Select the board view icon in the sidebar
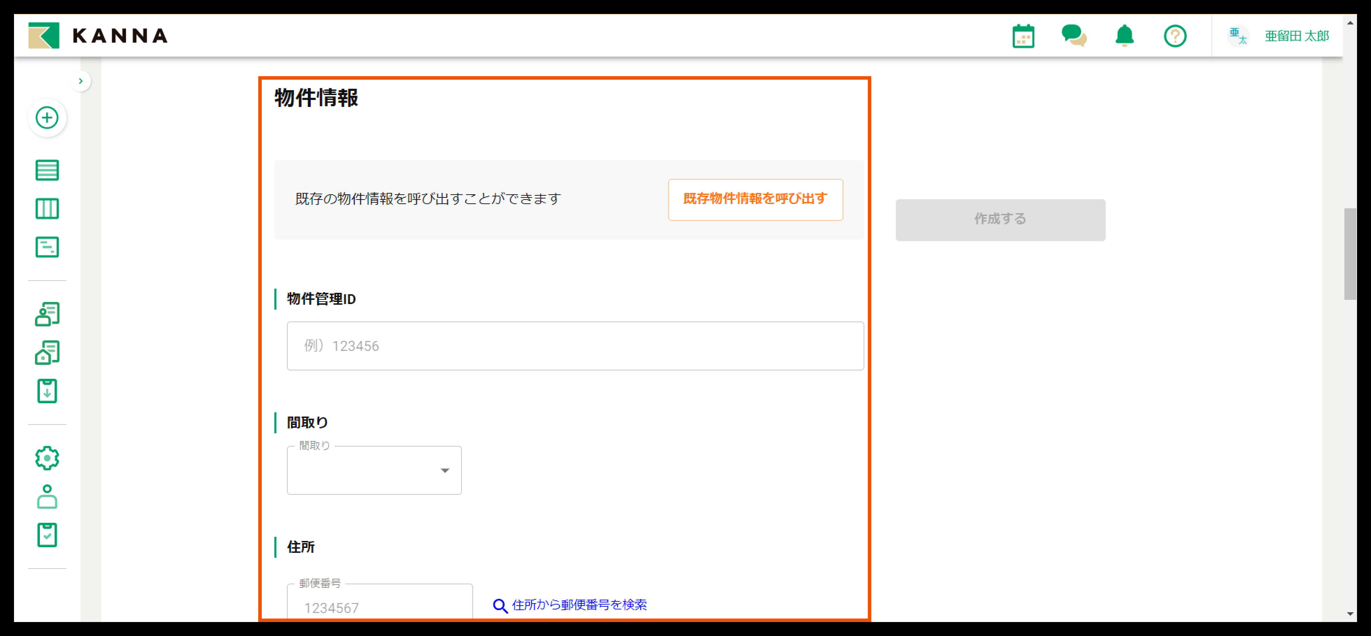The image size is (1371, 636). 47,209
